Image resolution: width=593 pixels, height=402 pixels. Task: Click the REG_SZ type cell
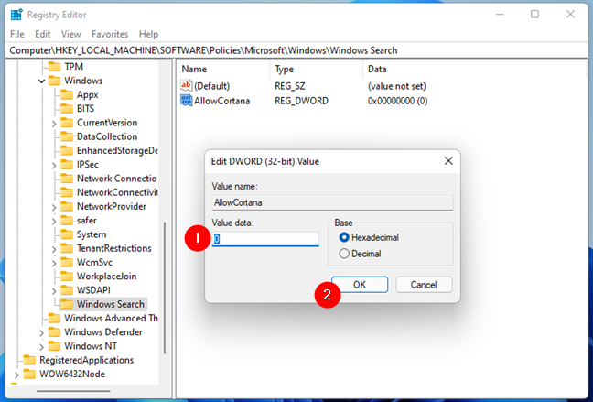(290, 86)
